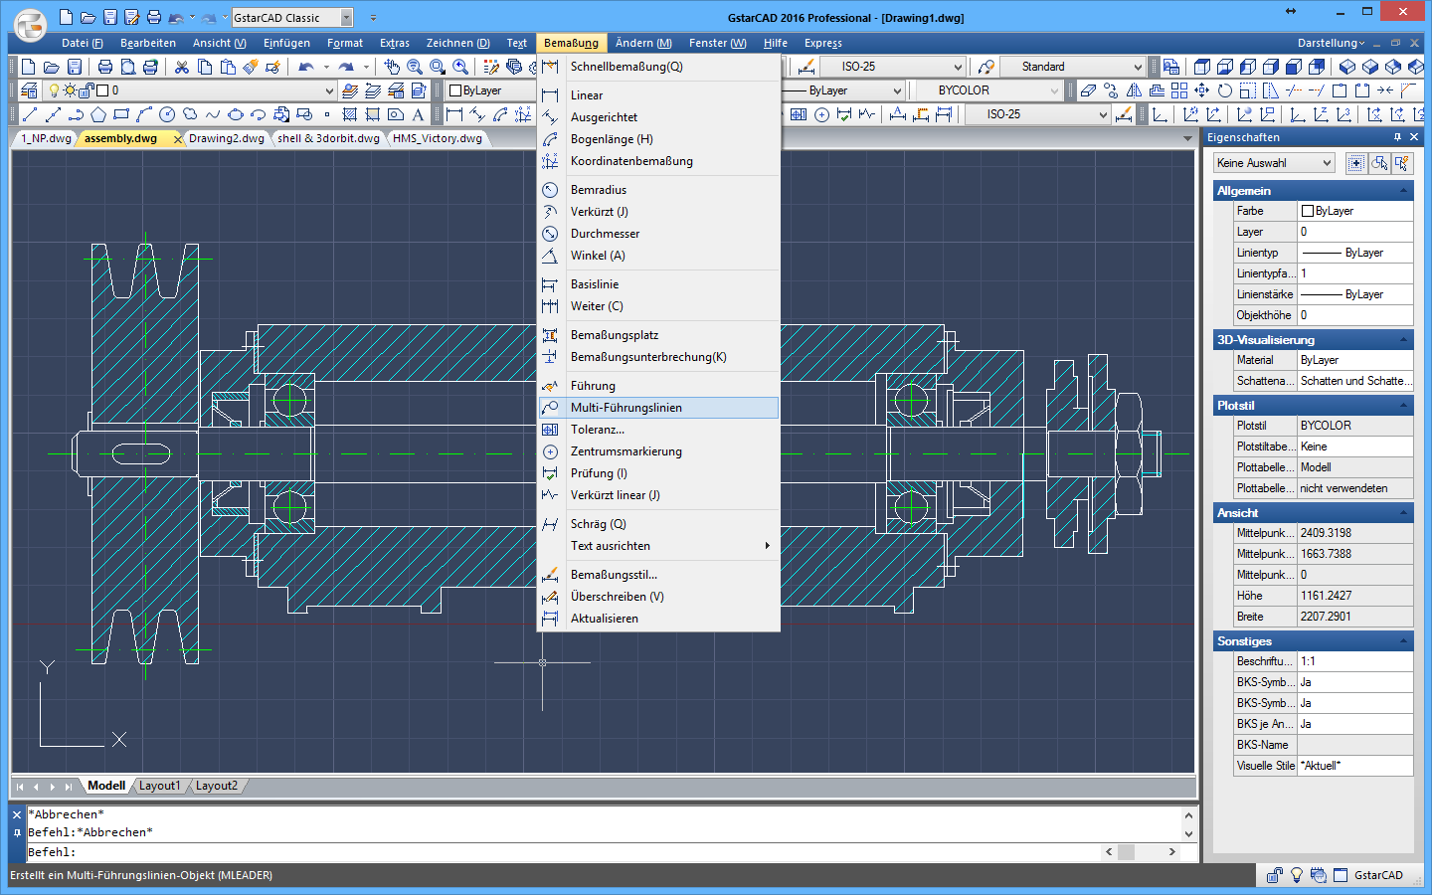The image size is (1432, 895).
Task: Open the Zeichnen menu
Action: [x=457, y=43]
